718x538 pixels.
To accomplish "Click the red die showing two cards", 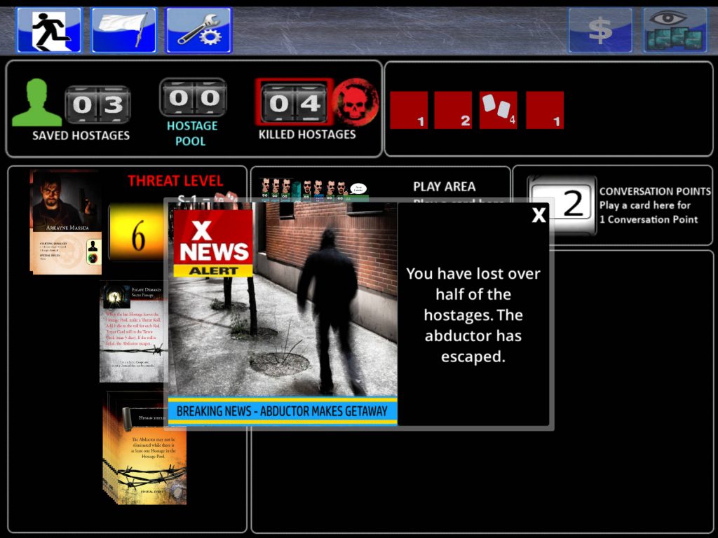I will [499, 110].
